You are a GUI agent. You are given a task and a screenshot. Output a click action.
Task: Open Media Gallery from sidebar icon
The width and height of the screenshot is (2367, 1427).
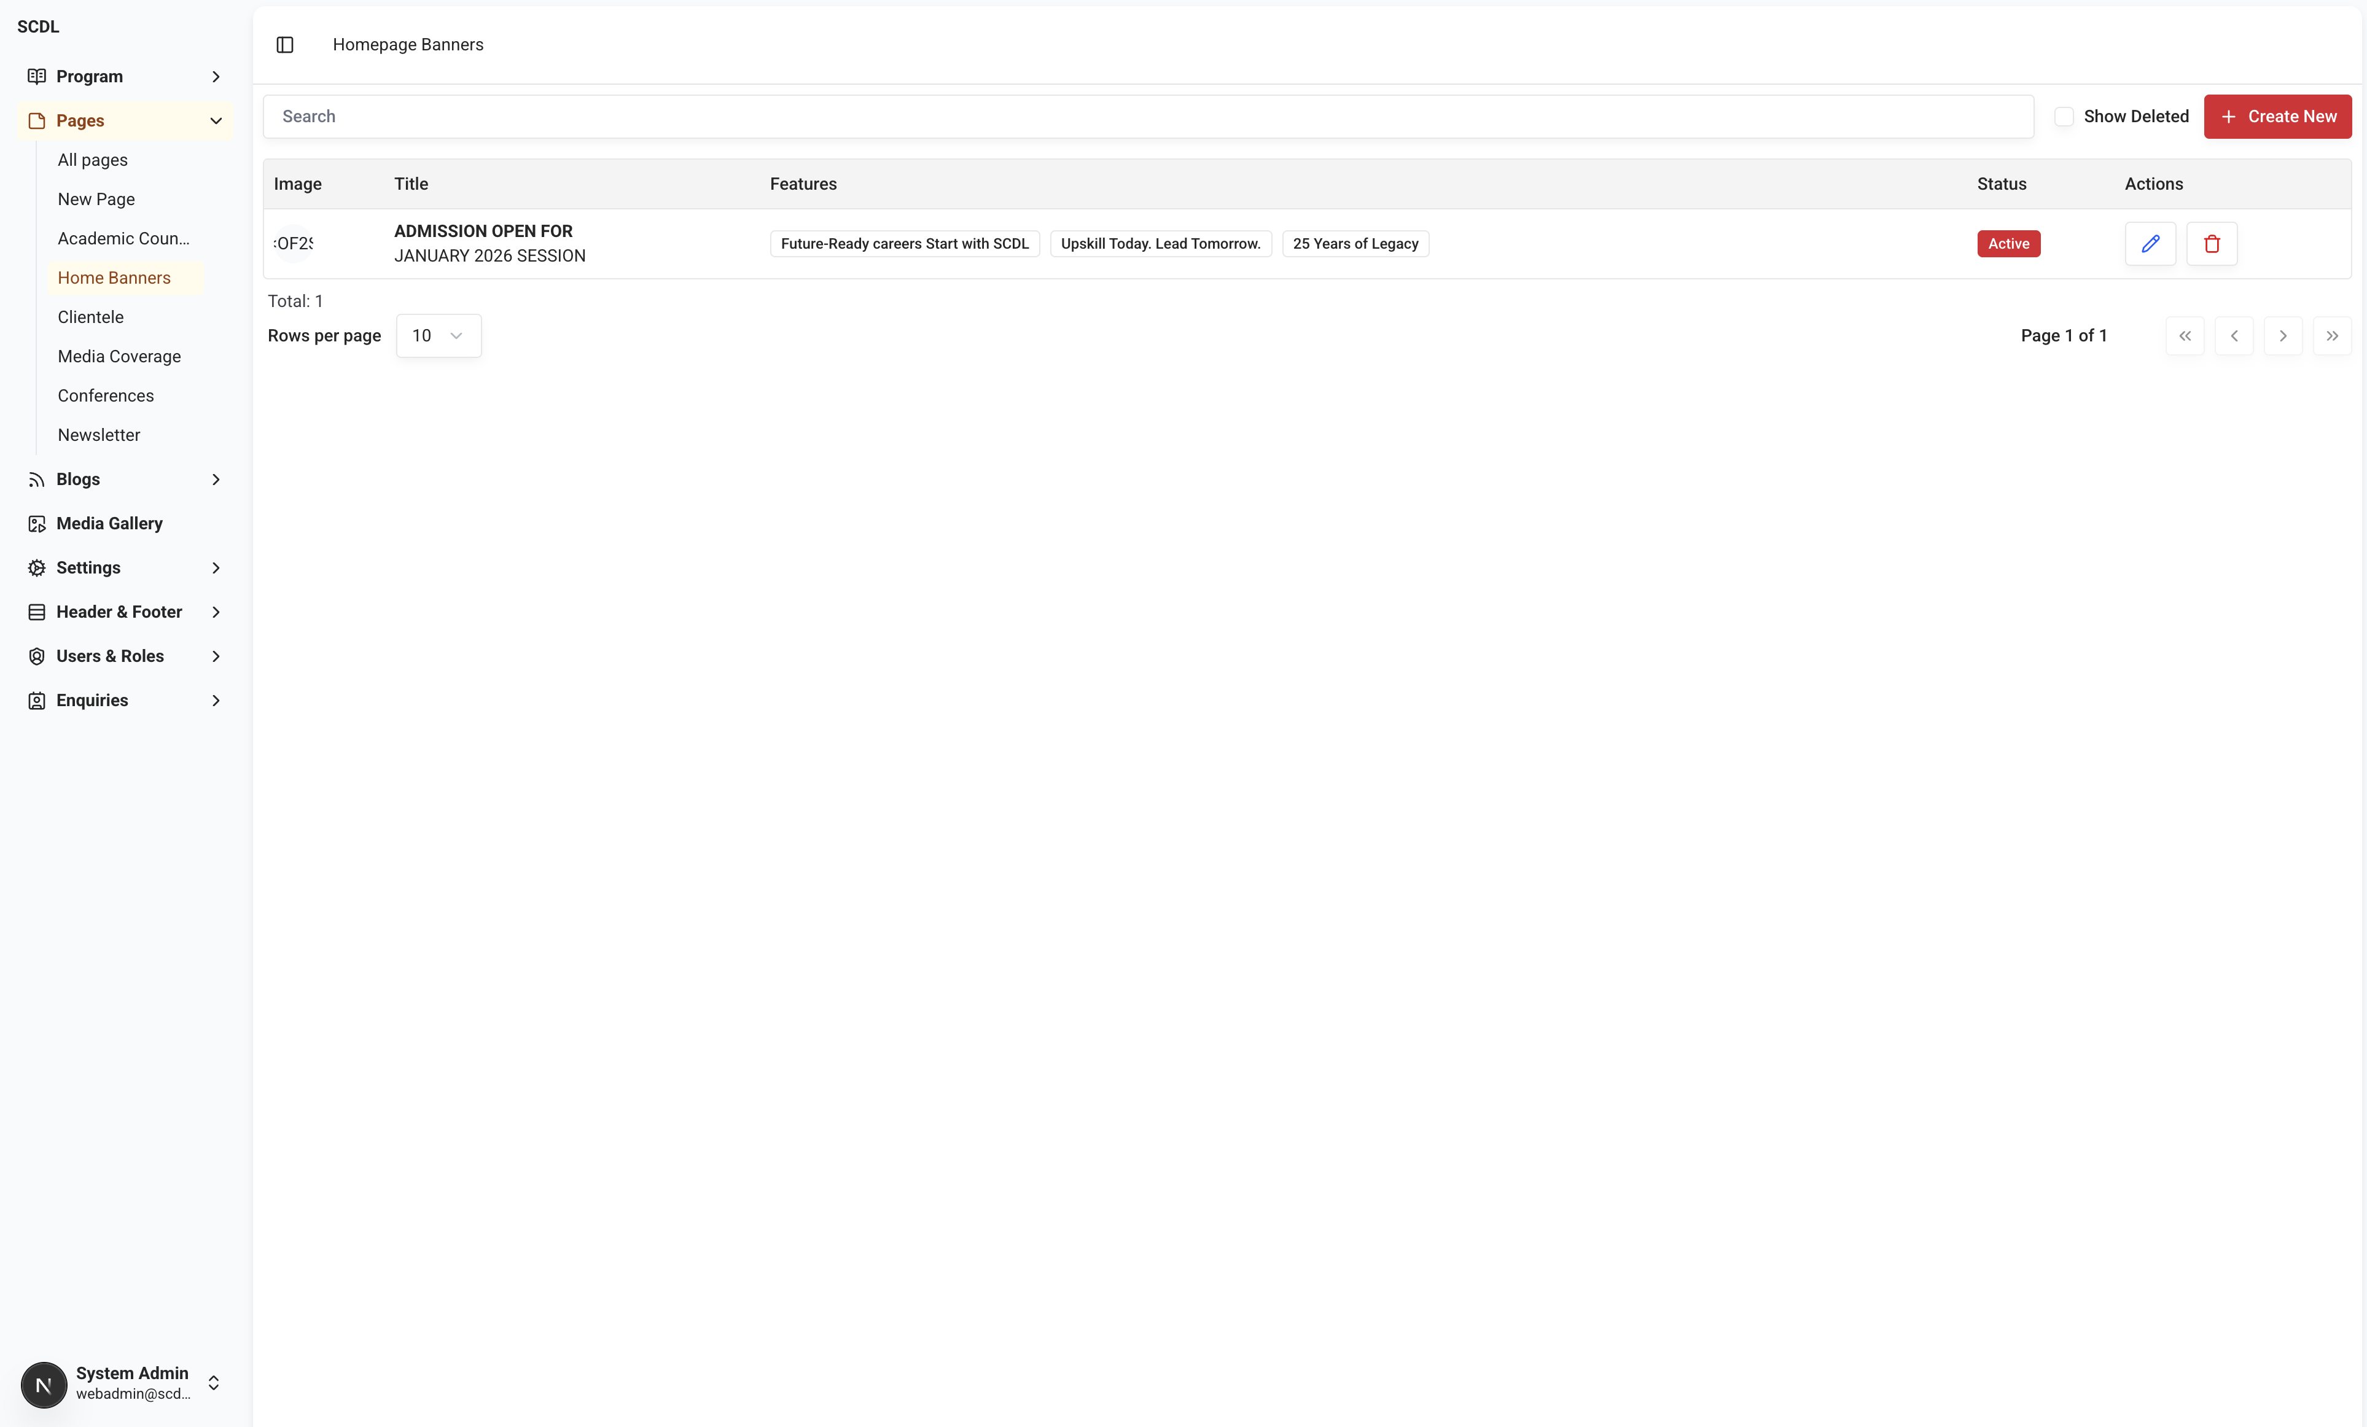(x=36, y=523)
